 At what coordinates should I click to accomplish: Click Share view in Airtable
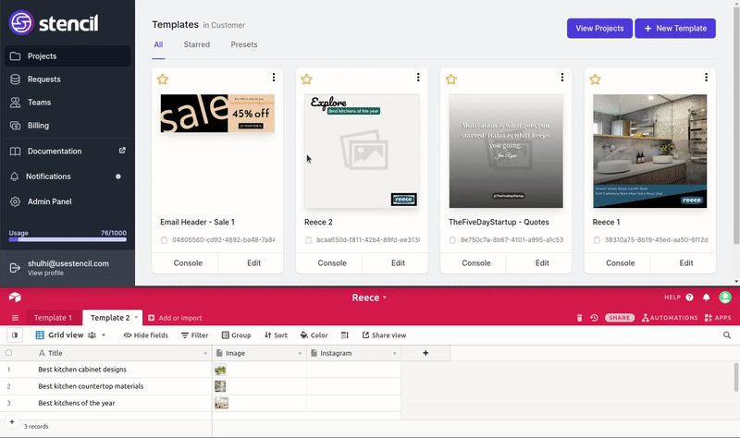point(384,335)
